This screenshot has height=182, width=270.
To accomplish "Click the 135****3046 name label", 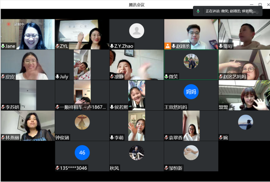I will [74, 168].
